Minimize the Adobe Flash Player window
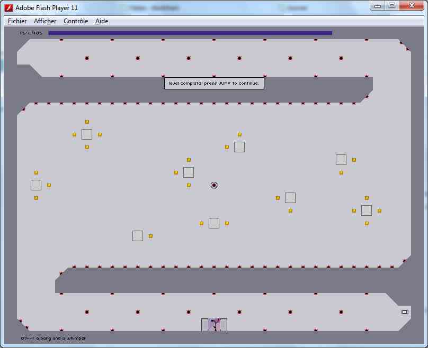Viewport: 428px width, 348px height. (377, 6)
